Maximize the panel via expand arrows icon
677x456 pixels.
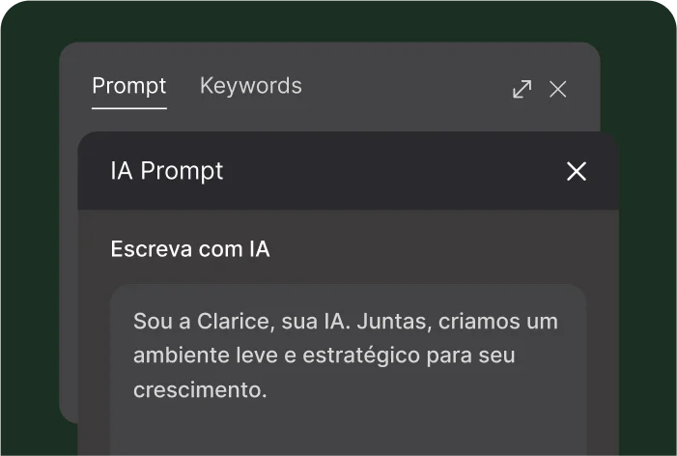[x=522, y=89]
